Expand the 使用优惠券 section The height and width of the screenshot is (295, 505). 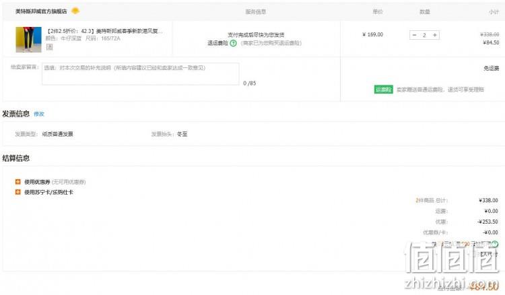(x=18, y=182)
